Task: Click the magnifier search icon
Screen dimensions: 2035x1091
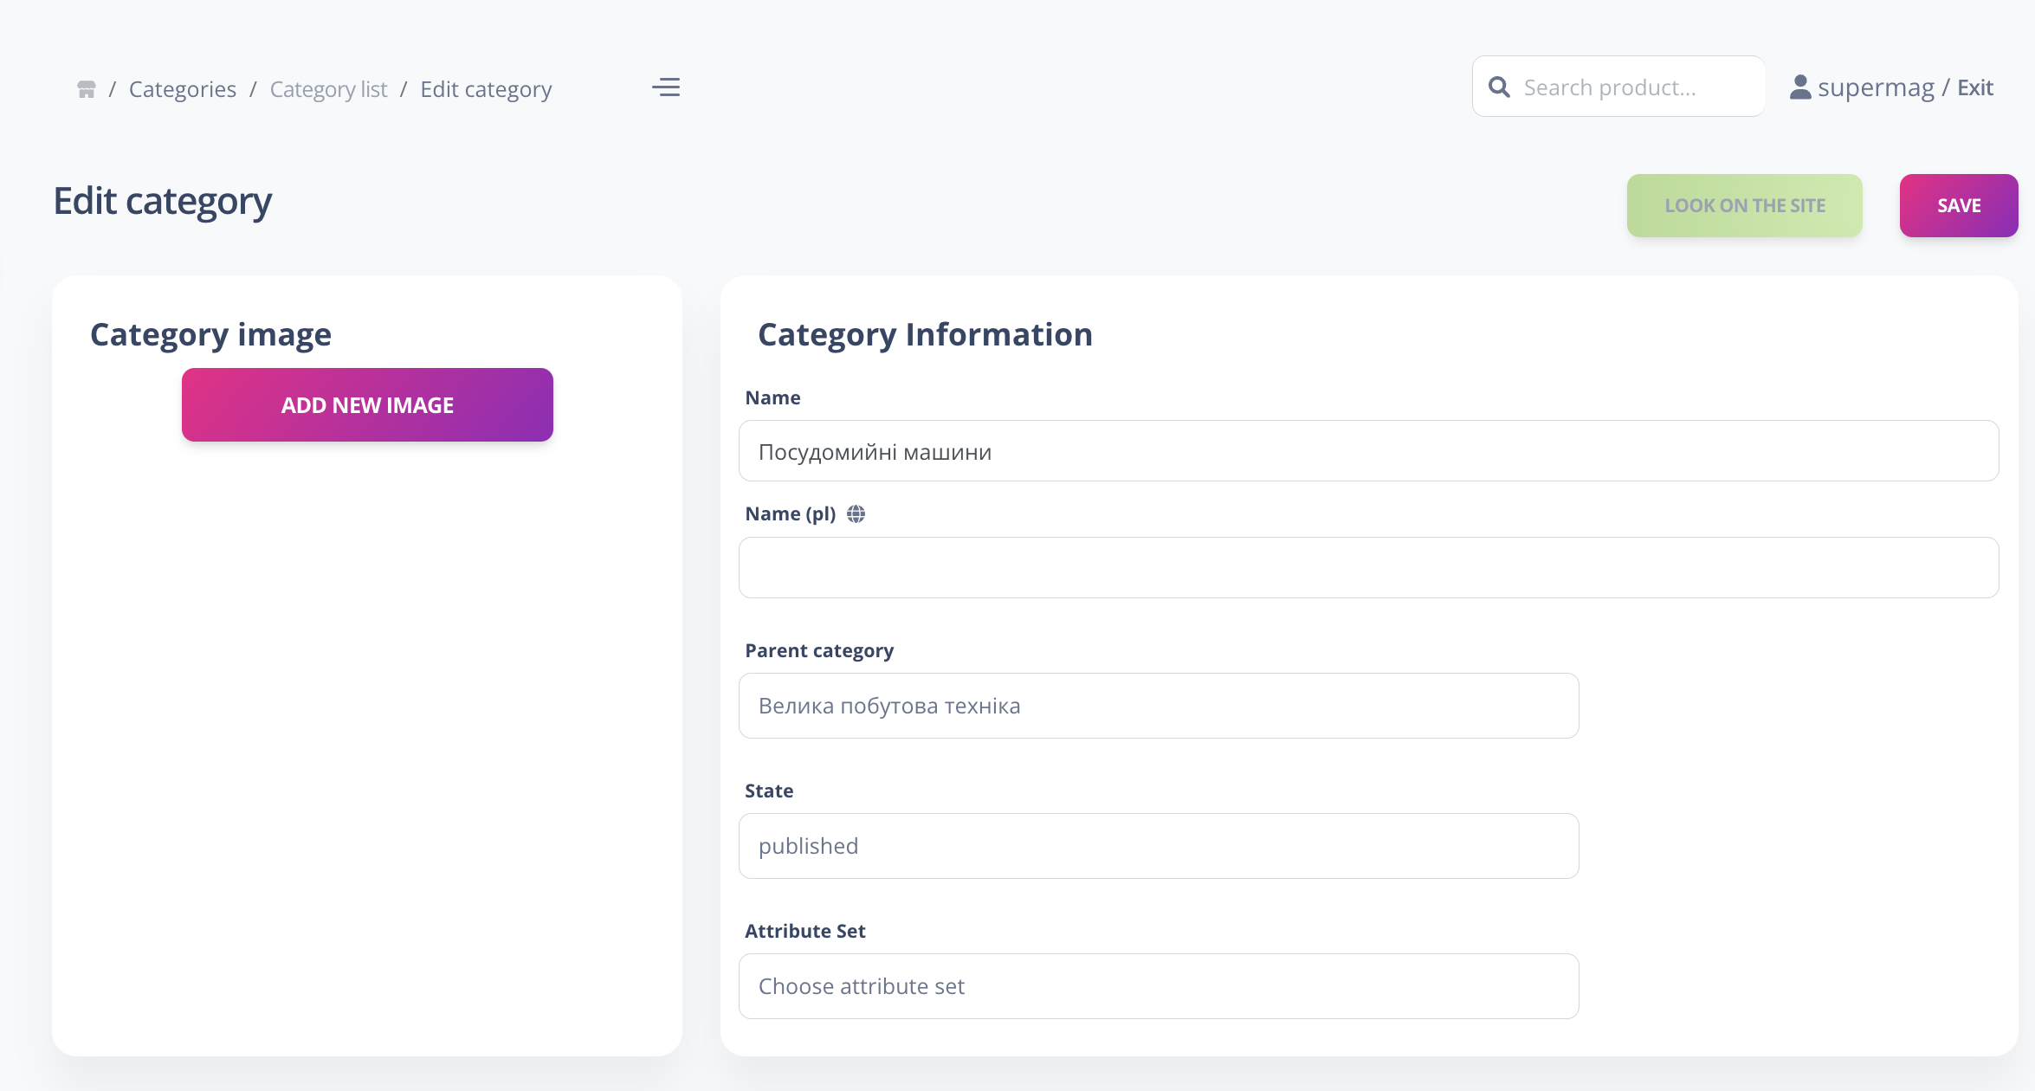Action: [1499, 87]
